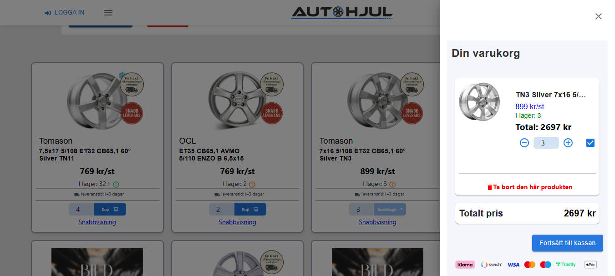The image size is (615, 276).
Task: Open Snabbvisning for Tomason 7,5x17 TN11
Action: point(97,222)
